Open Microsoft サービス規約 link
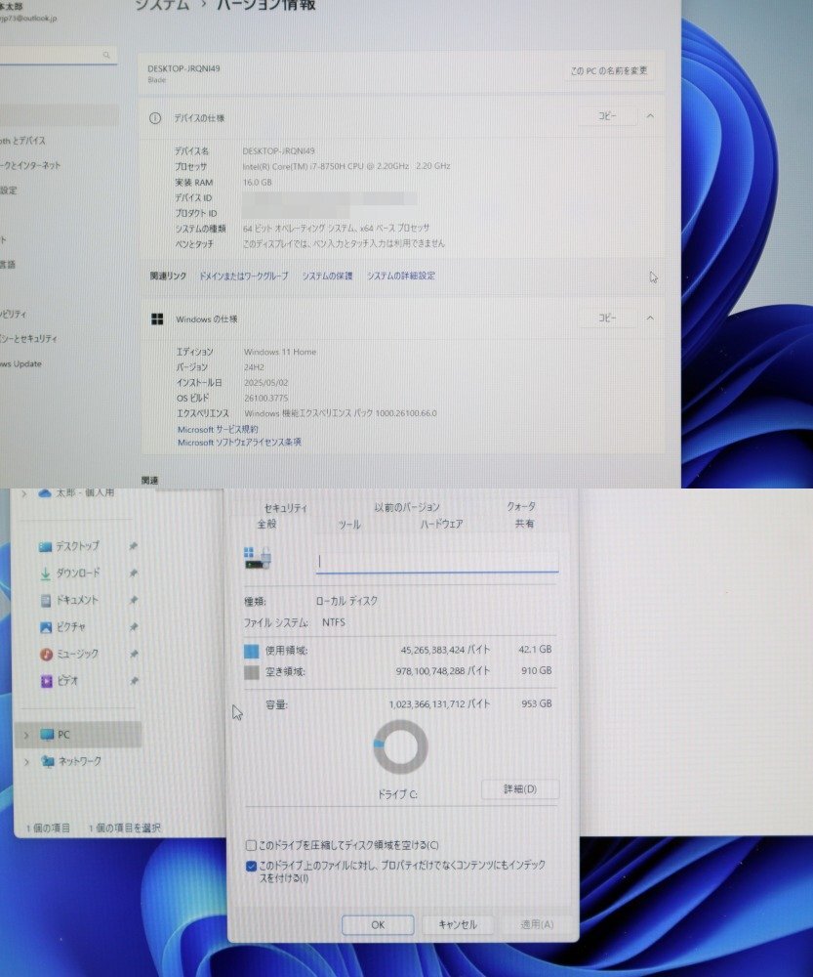The height and width of the screenshot is (977, 813). [x=218, y=429]
